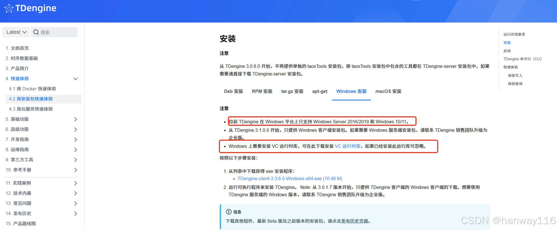This screenshot has height=230, width=557.
Task: Jump to TDengine 命令行 (CLI) section
Action: point(522,59)
